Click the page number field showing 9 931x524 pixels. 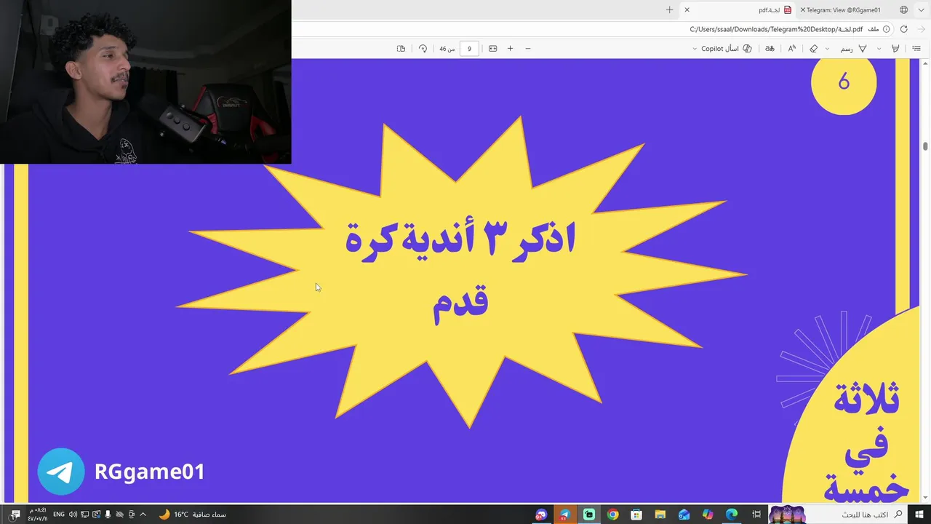(x=469, y=49)
